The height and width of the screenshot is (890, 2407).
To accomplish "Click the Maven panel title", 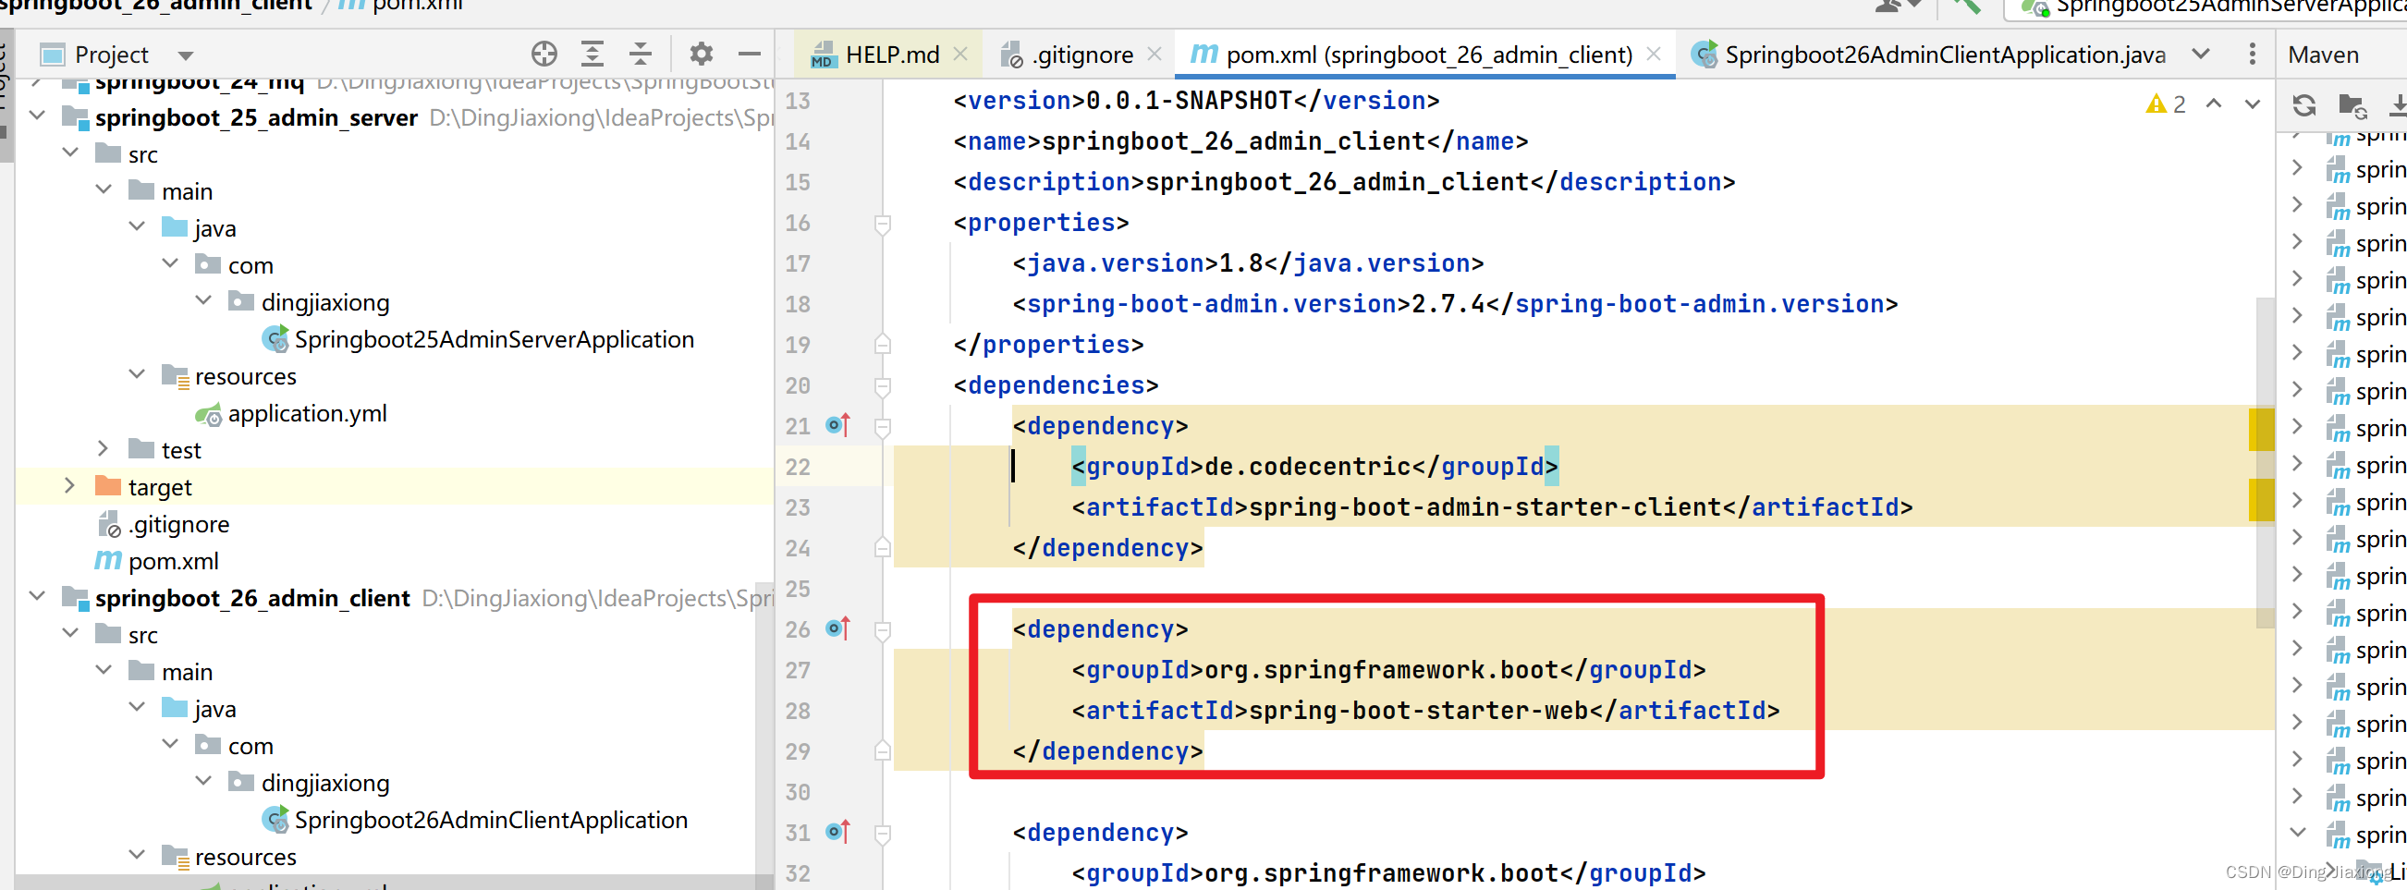I will (2323, 55).
